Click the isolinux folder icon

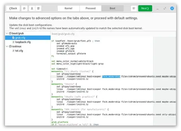tap(10, 46)
